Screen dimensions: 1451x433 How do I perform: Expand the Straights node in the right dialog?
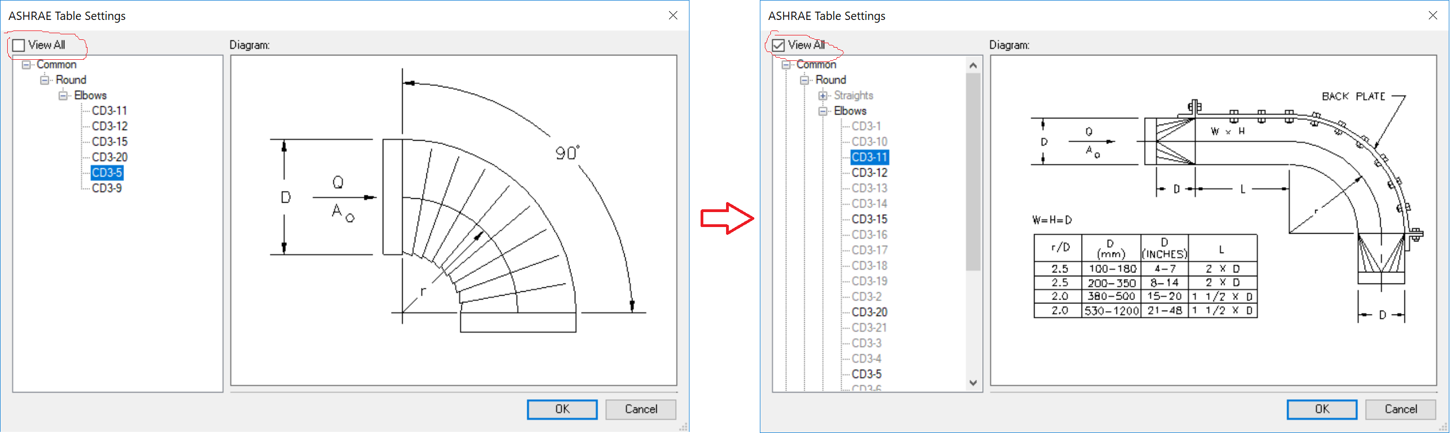coord(823,96)
